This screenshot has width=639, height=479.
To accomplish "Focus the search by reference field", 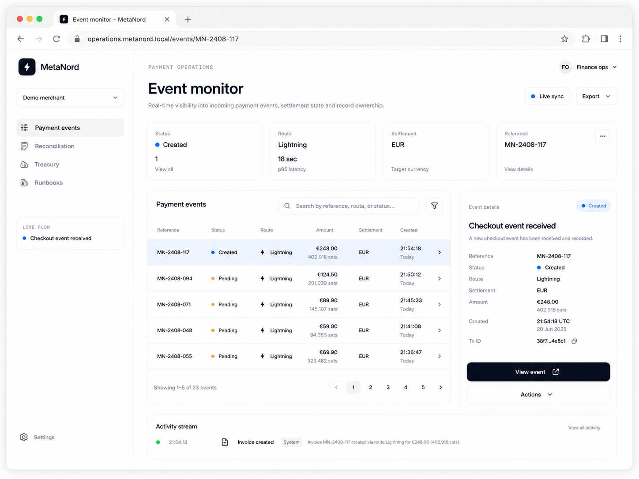I will click(x=349, y=206).
